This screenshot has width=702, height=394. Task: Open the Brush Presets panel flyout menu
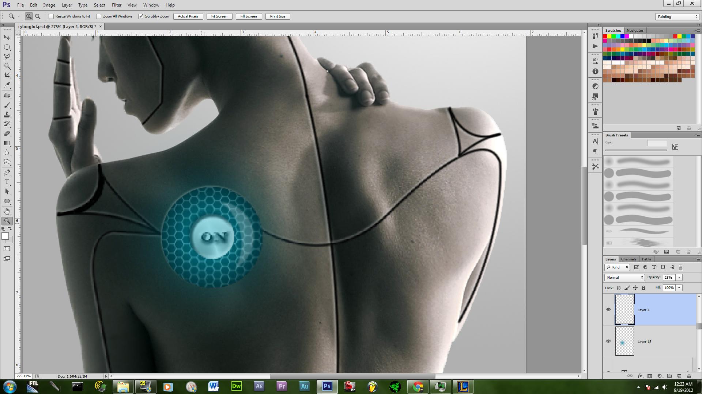coord(697,135)
